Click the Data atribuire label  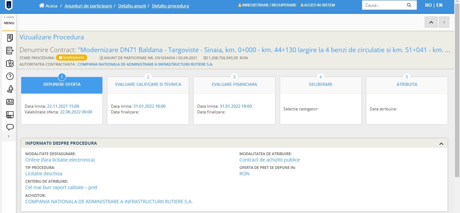pos(383,109)
